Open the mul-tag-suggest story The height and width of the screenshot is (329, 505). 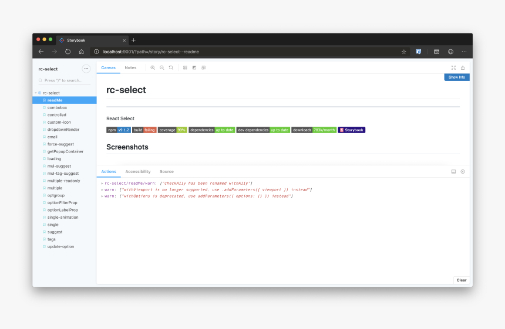pos(65,174)
